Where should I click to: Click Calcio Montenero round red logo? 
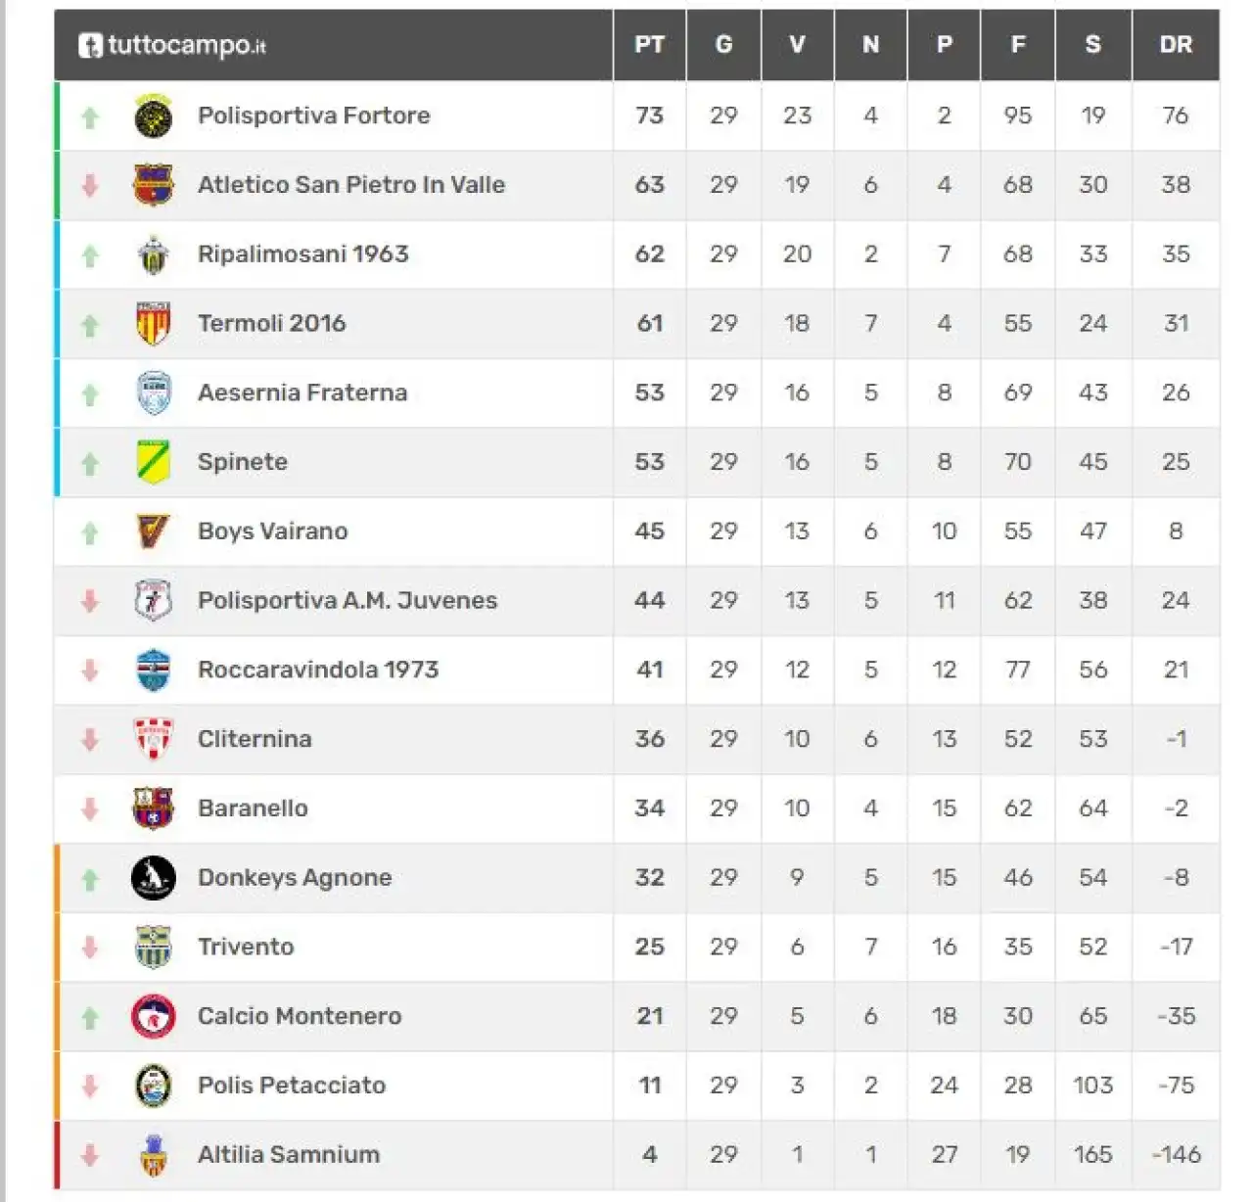(x=153, y=1017)
